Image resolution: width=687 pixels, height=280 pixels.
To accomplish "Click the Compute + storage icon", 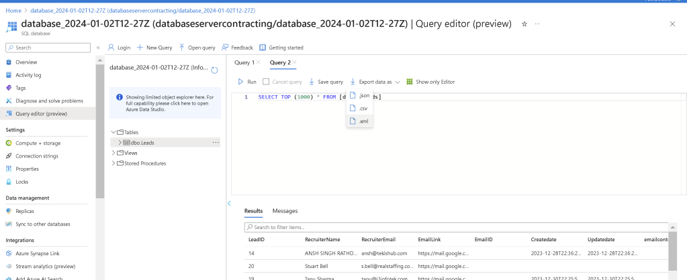I will (x=9, y=143).
